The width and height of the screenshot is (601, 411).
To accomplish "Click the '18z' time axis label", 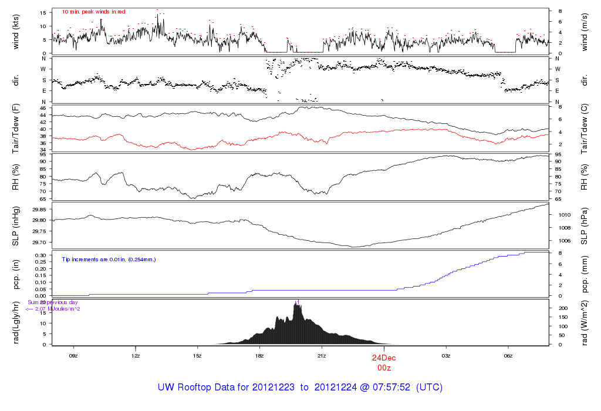I will pos(259,356).
